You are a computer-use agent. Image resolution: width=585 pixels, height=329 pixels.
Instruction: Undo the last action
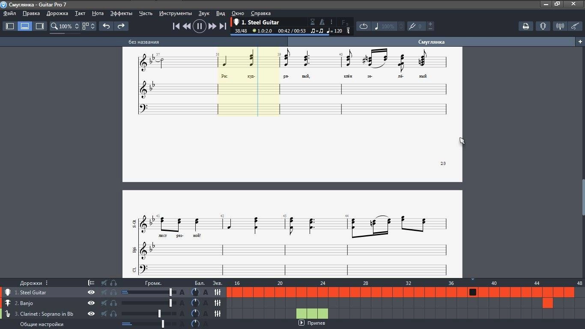[106, 26]
